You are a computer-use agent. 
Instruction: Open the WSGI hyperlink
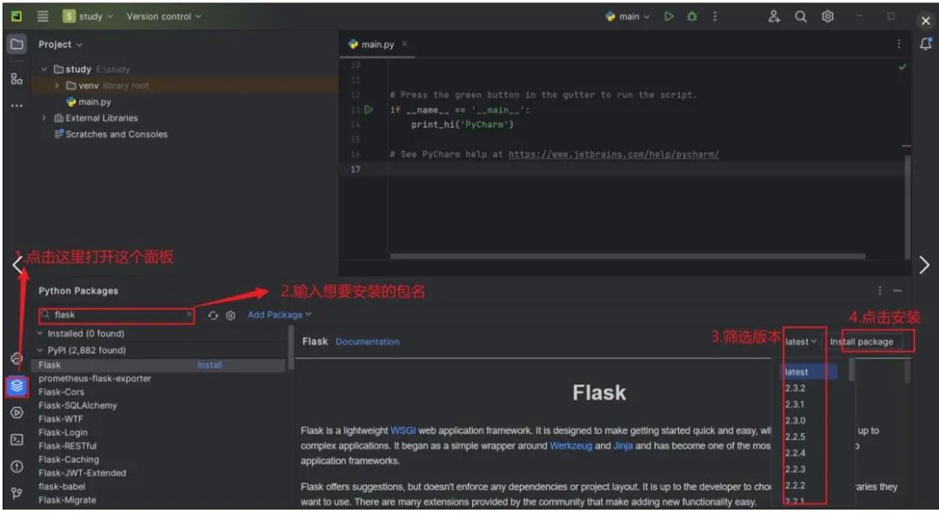point(403,430)
